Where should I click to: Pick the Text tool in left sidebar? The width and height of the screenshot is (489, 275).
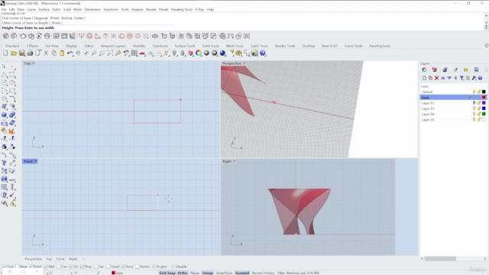click(x=4, y=163)
